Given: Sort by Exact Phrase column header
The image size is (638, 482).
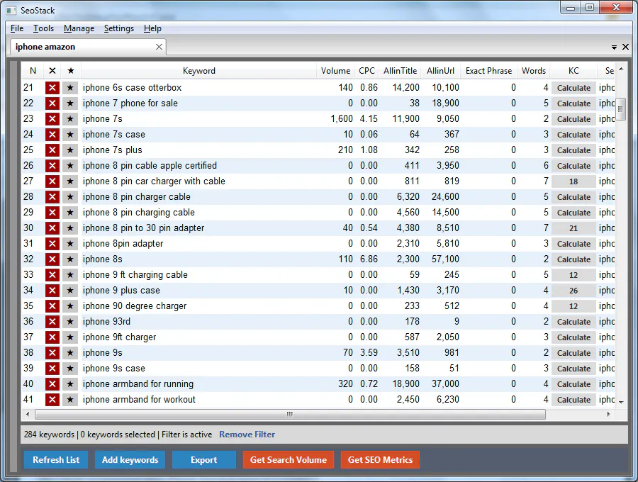Looking at the screenshot, I should [488, 71].
